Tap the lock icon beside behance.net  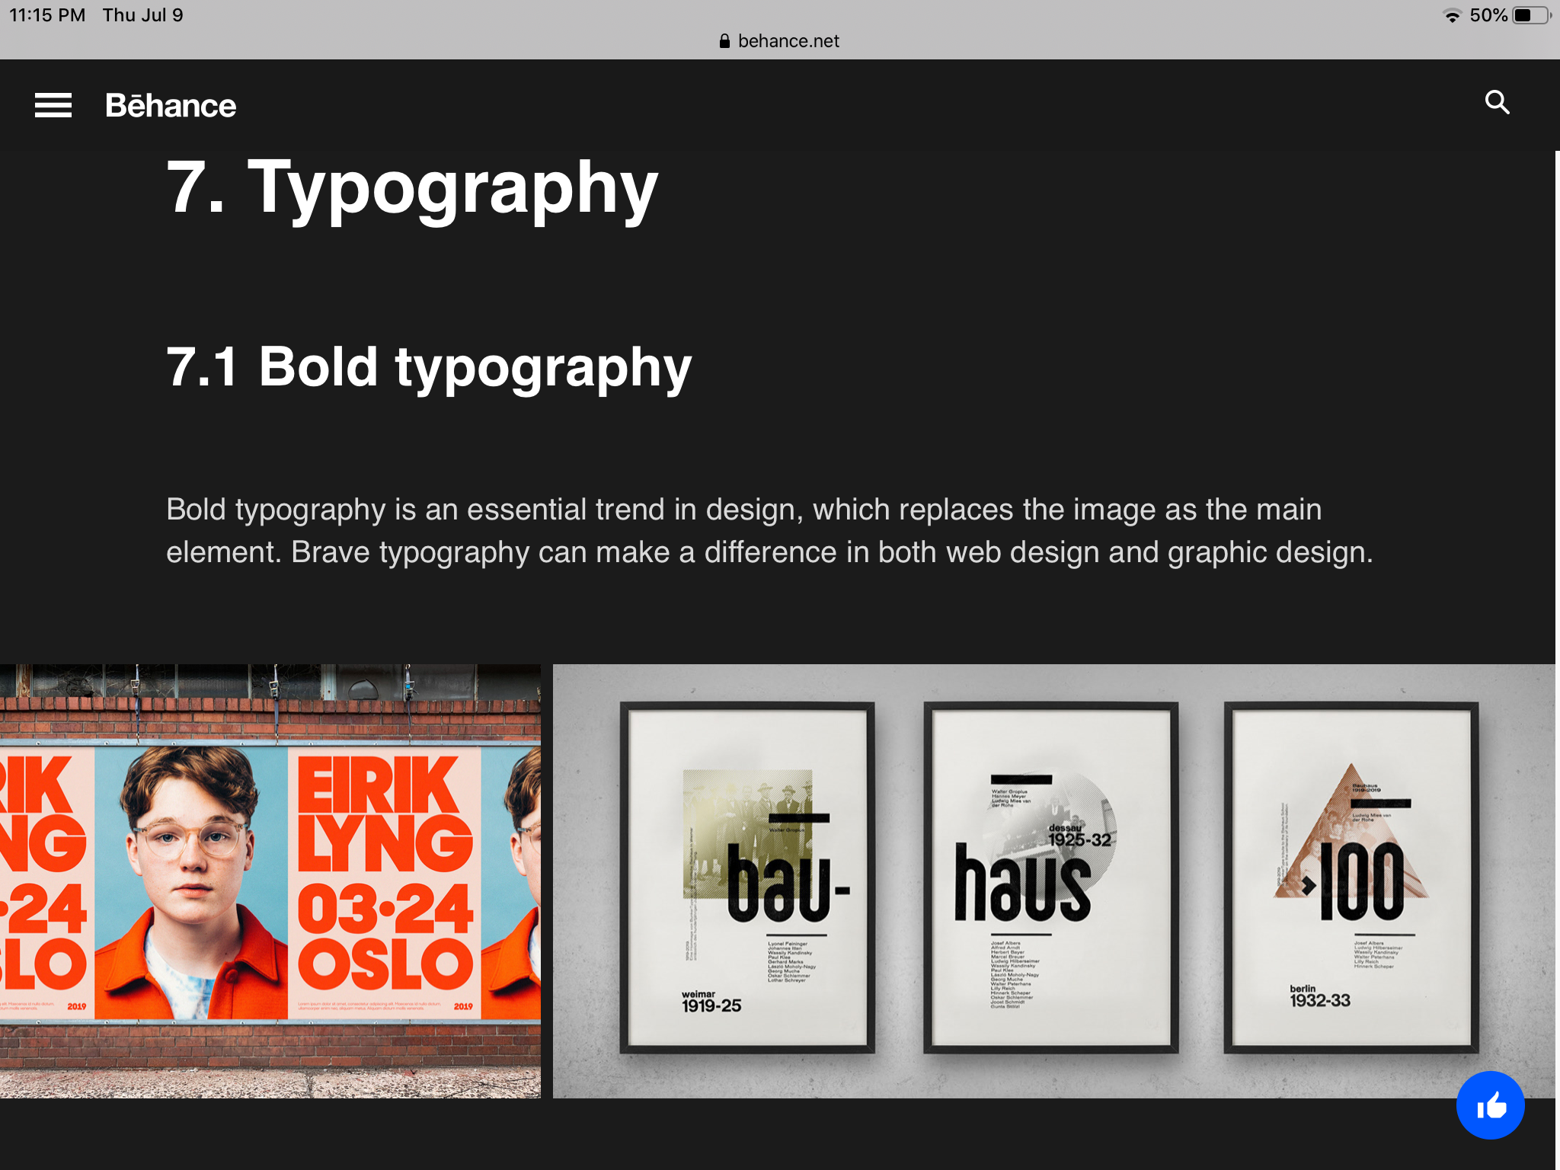click(724, 41)
